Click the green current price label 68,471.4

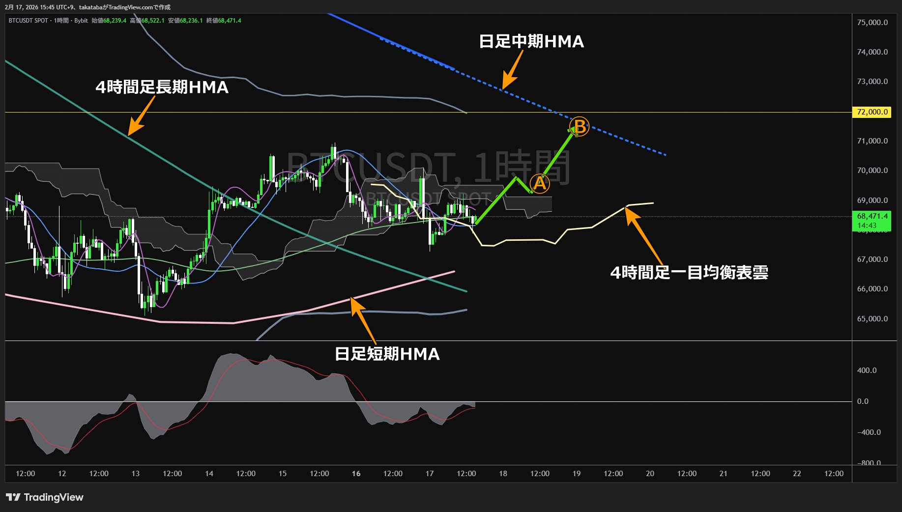(x=872, y=216)
